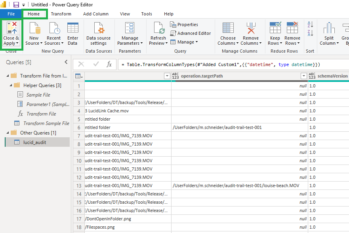
Task: Click the operation.targetPath data type icon
Action: [175, 76]
